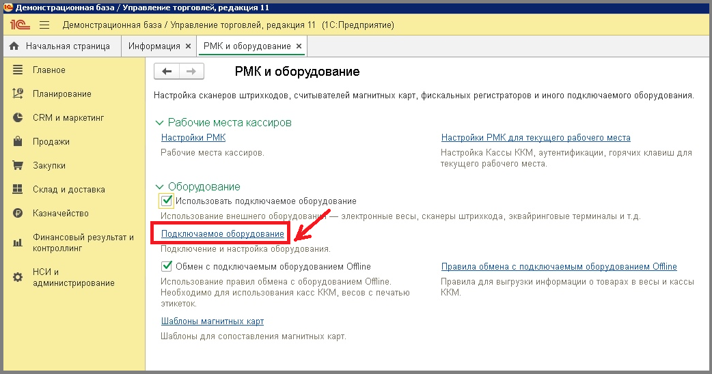Click the РМК и оборудование page heading
The height and width of the screenshot is (374, 712).
pos(297,71)
